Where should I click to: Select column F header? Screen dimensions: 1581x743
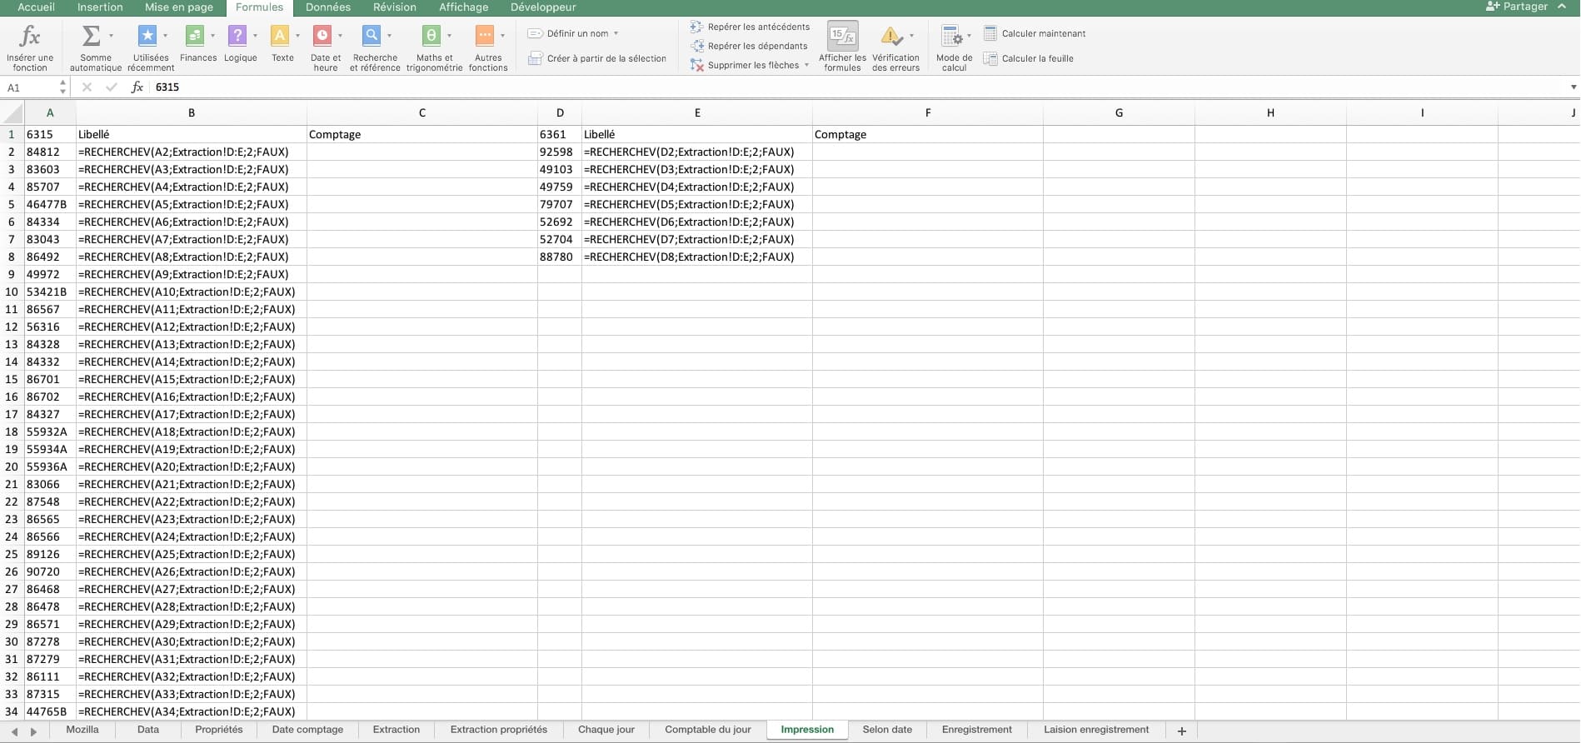[x=927, y=112]
